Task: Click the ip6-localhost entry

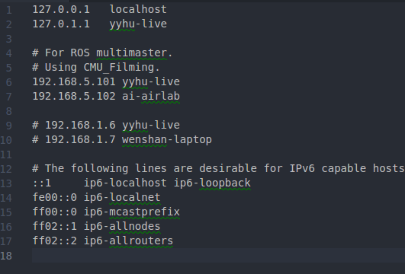Action: tap(125, 183)
